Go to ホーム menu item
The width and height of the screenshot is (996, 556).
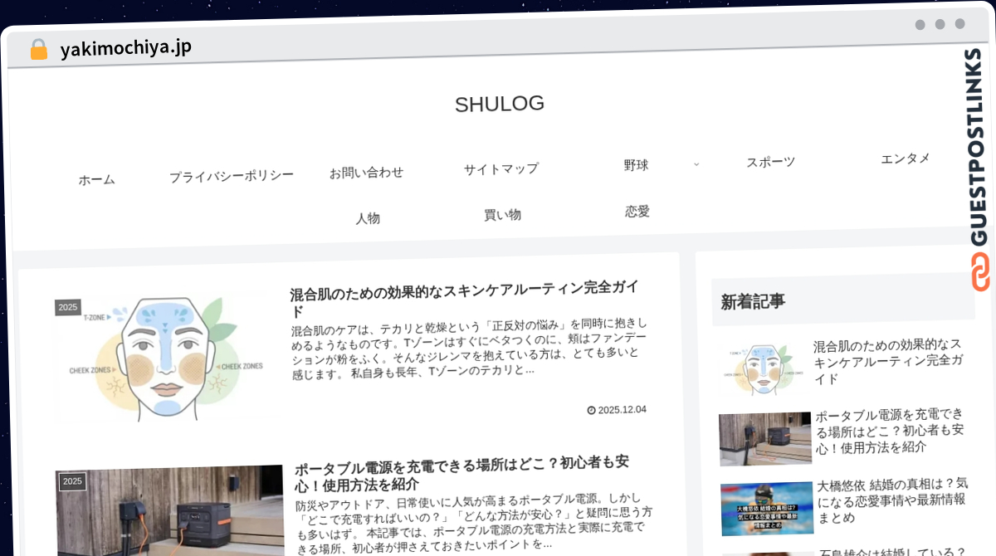pos(96,179)
